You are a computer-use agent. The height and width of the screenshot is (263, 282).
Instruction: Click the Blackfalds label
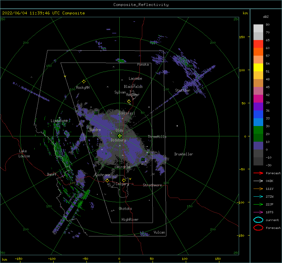(133, 87)
